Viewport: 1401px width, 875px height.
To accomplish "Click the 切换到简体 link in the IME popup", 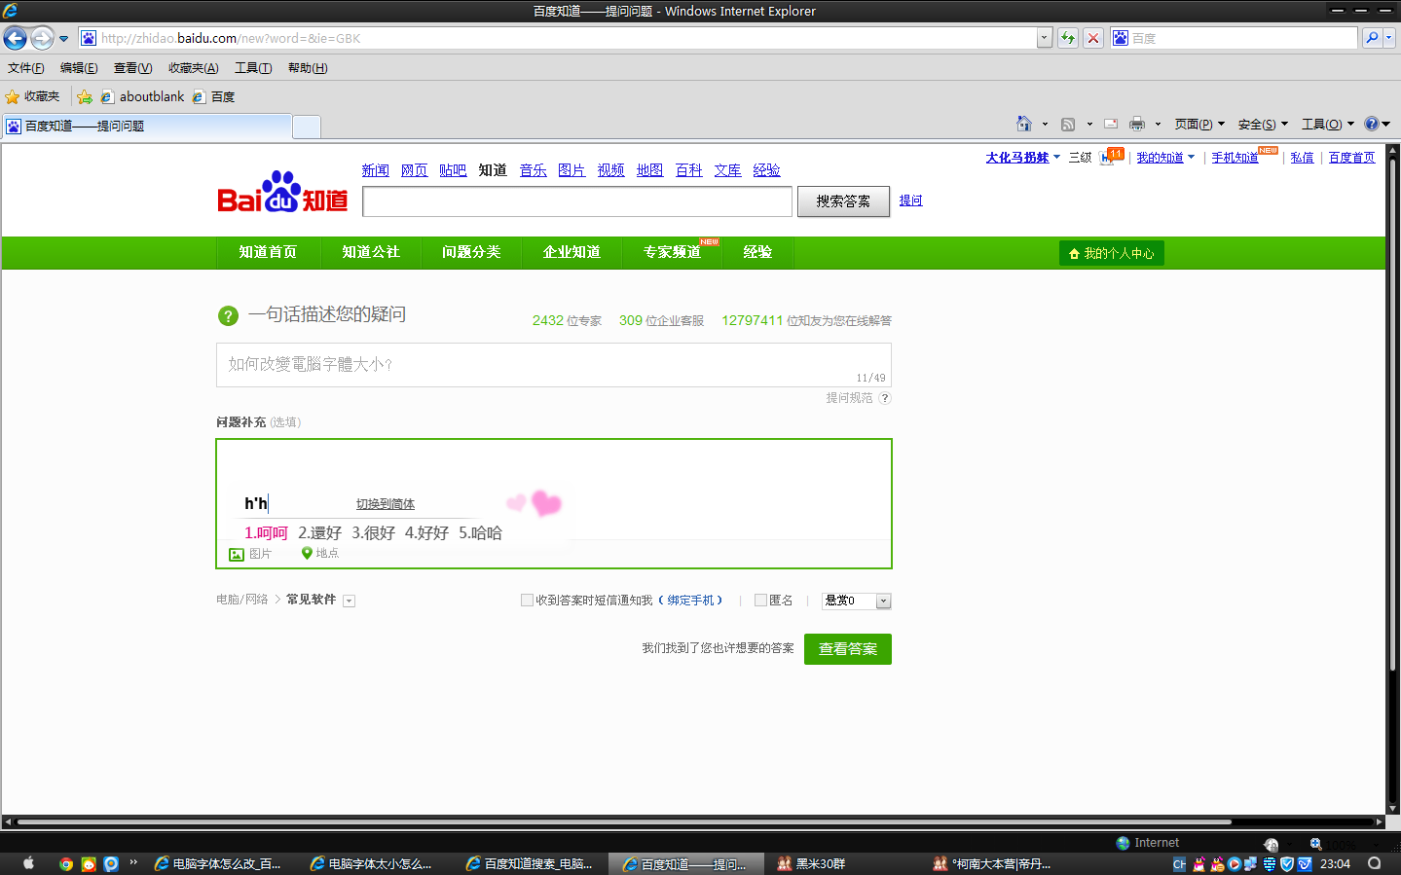I will 385,504.
